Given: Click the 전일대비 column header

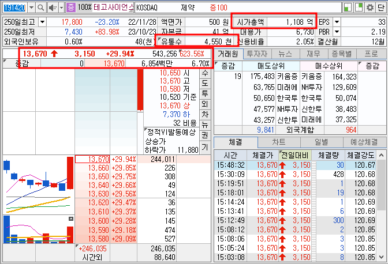Looking at the screenshot, I should pos(294,155).
